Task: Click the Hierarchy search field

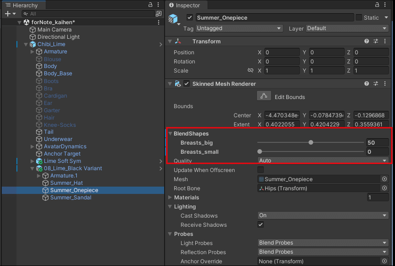Action: coord(88,14)
